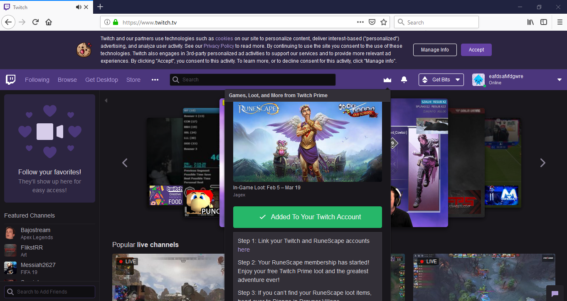Toggle the Firefox sidebar view
This screenshot has height=301, width=567.
pos(543,22)
